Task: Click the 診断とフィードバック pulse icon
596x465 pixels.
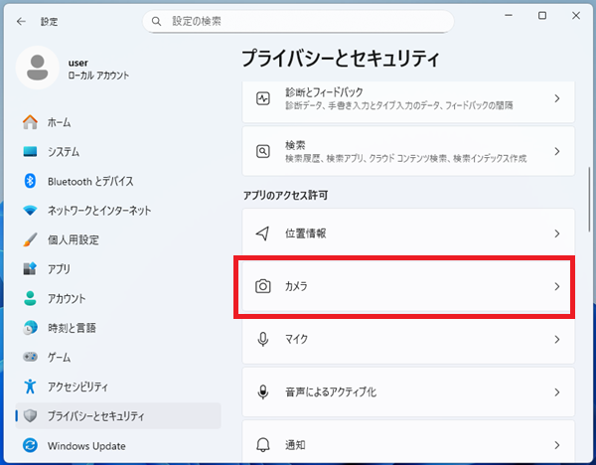Action: [263, 98]
